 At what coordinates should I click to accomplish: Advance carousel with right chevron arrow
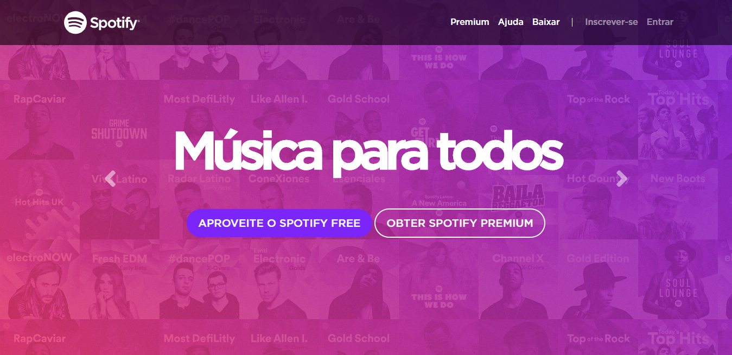pos(622,179)
